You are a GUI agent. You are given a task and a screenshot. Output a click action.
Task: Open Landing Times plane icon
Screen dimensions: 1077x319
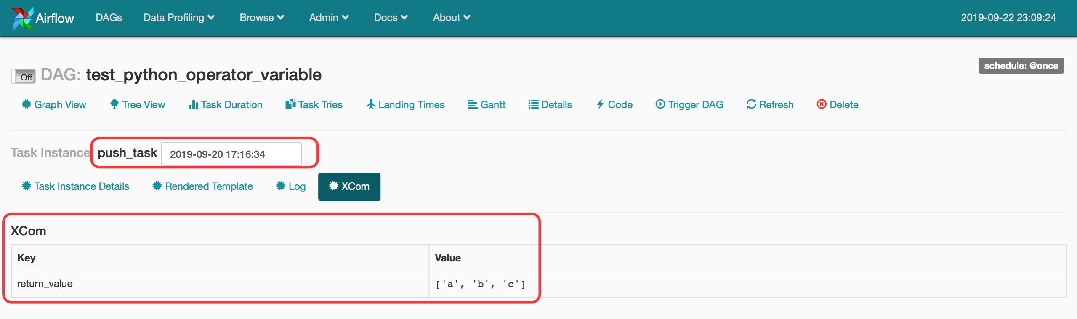(x=370, y=104)
